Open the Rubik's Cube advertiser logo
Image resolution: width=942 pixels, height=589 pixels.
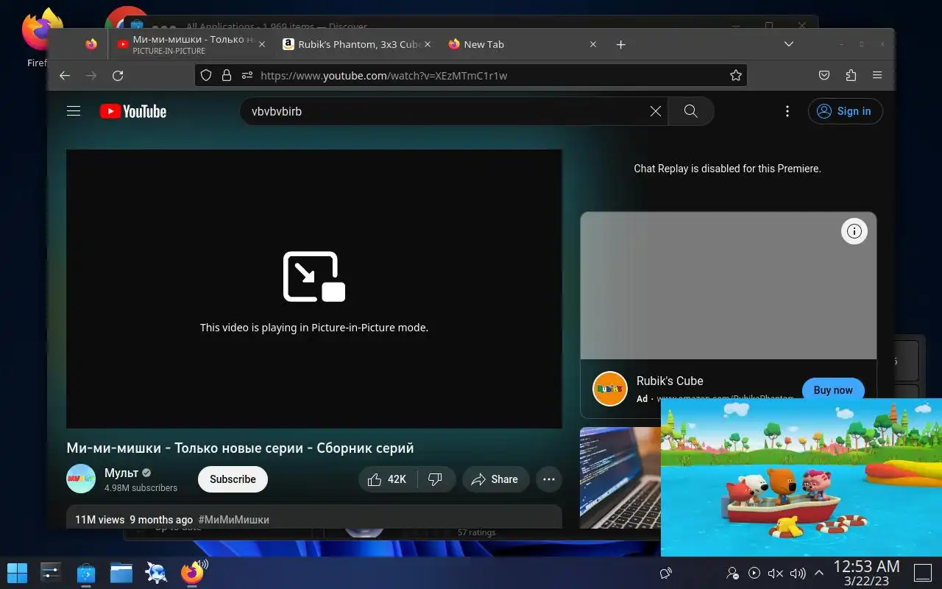610,389
